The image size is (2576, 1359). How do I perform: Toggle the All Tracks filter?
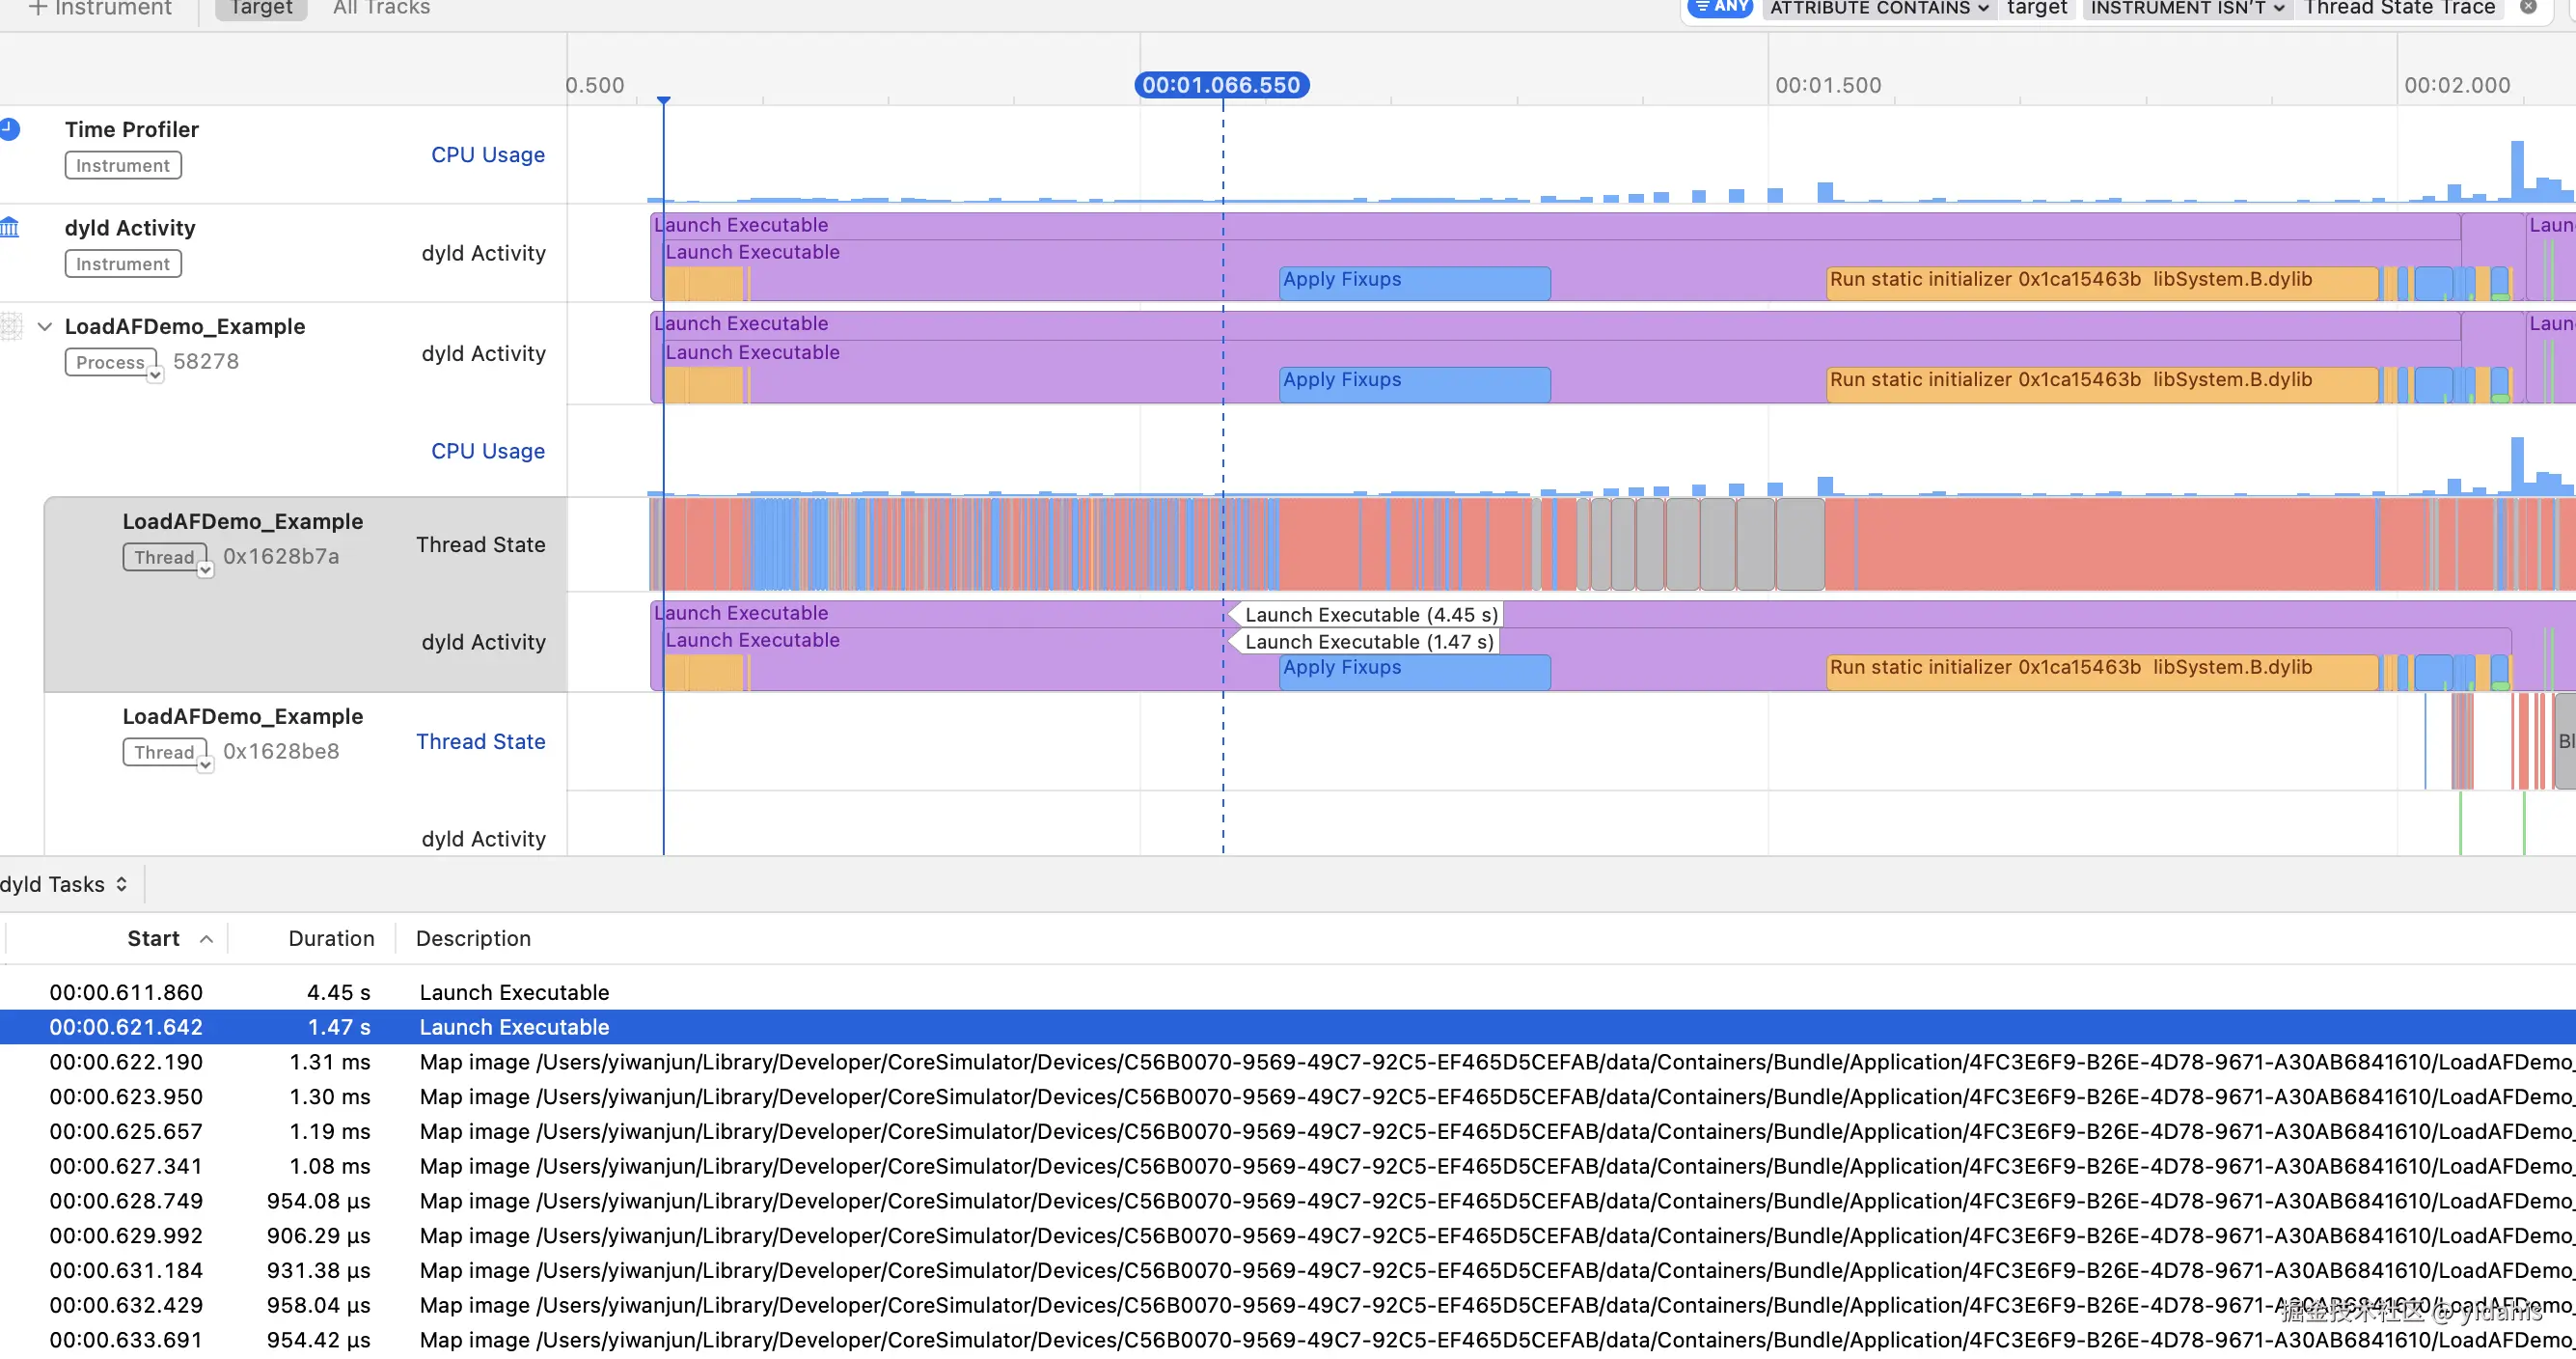pos(381,8)
